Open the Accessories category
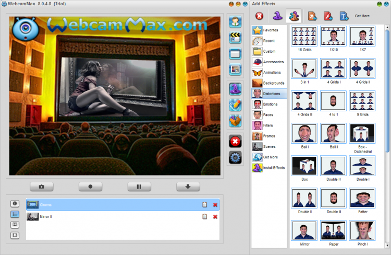 click(x=269, y=62)
